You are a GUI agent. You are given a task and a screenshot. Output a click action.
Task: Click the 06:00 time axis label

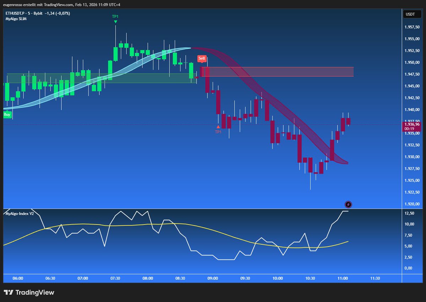(x=18, y=279)
